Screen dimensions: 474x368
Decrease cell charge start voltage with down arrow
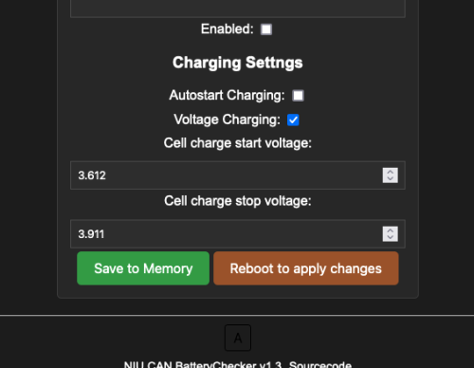391,179
